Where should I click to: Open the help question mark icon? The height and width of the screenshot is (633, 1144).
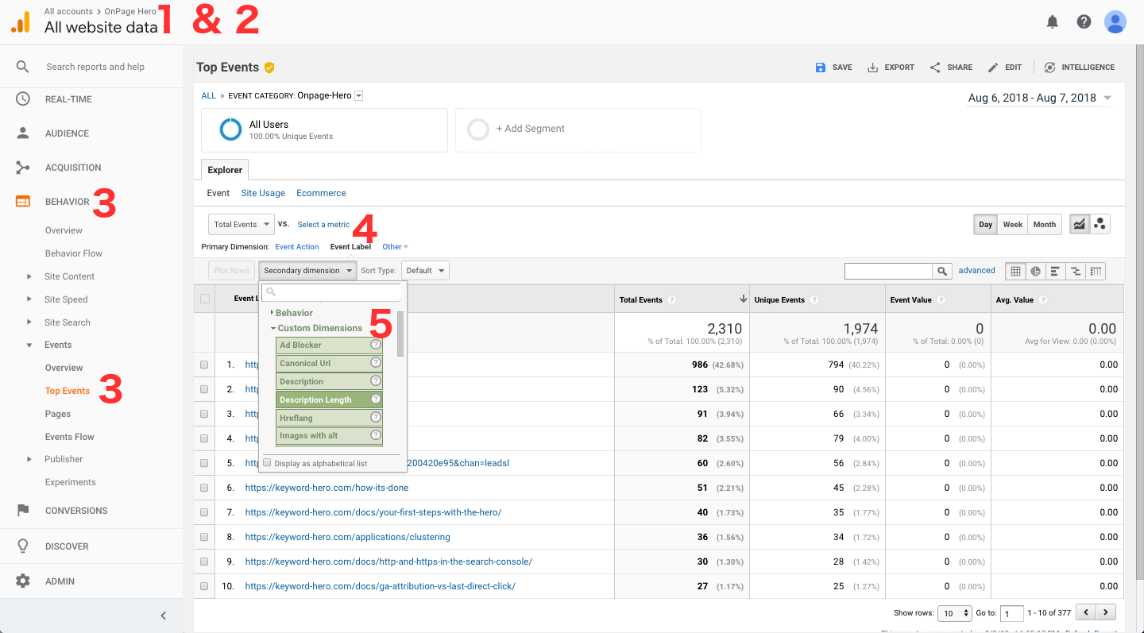pos(1084,22)
